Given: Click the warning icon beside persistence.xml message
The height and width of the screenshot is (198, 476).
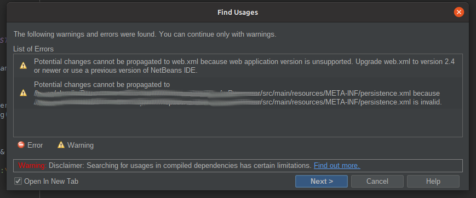Looking at the screenshot, I should pyautogui.click(x=24, y=93).
